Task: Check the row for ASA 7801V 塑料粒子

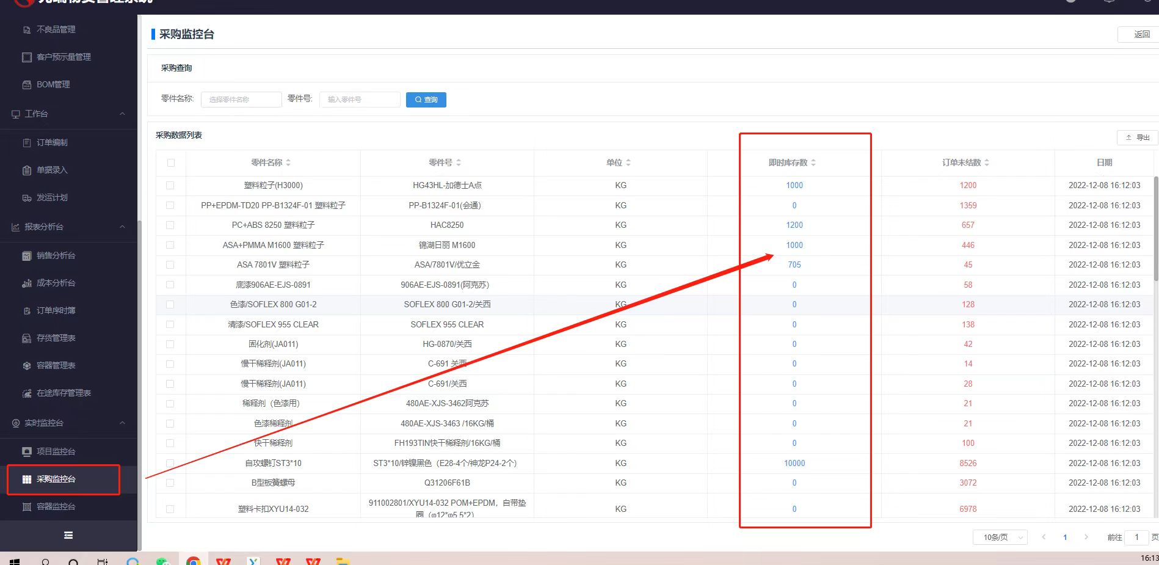Action: coord(170,264)
